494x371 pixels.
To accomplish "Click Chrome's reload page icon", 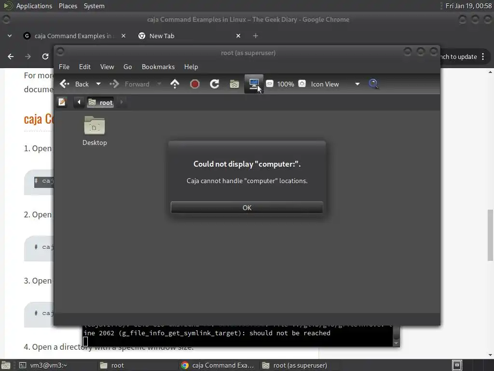I will click(45, 57).
